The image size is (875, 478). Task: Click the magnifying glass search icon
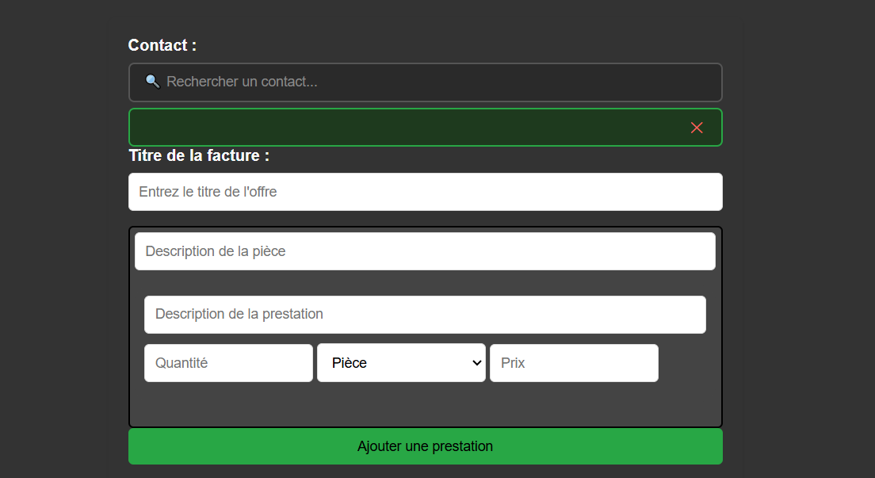152,82
